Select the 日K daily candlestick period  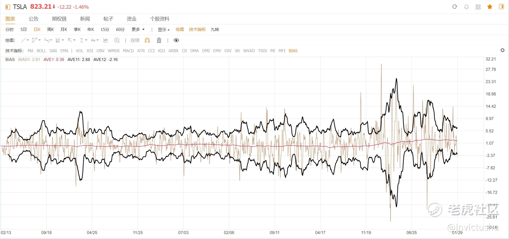click(x=37, y=30)
